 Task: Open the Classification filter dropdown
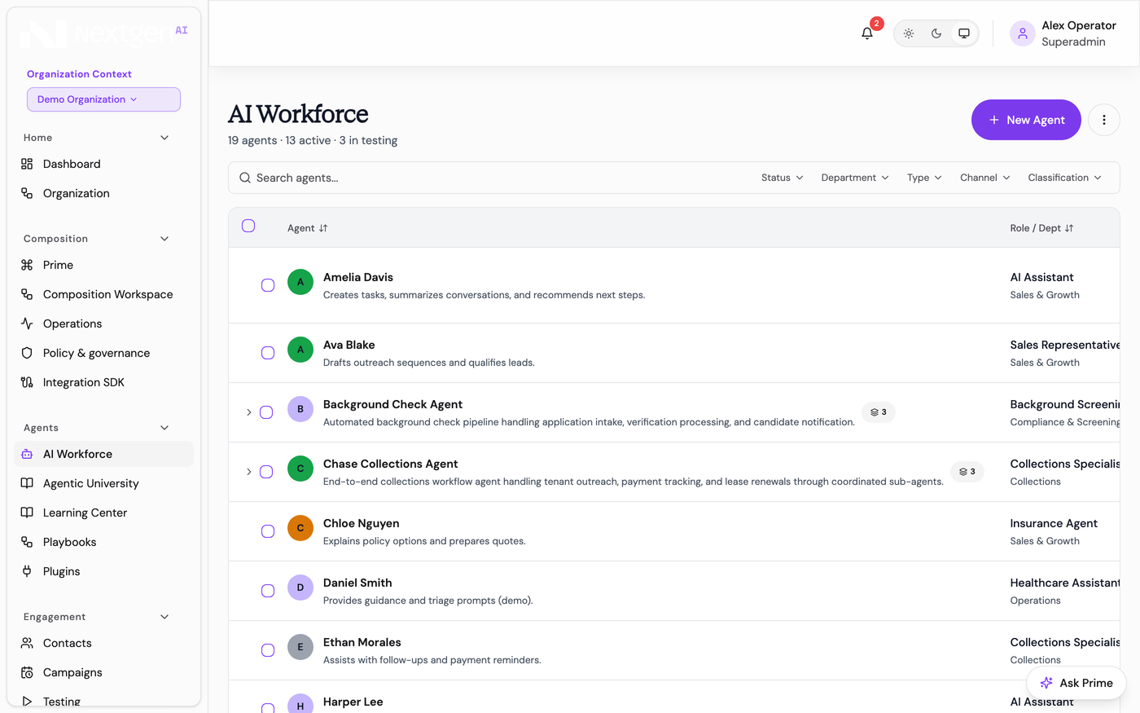[1064, 178]
